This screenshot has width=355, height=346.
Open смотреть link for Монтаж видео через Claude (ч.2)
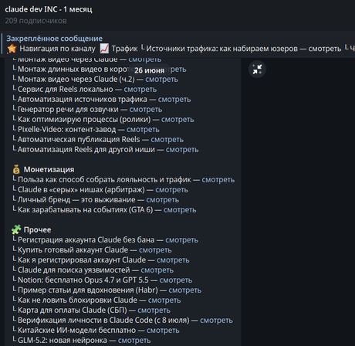pyautogui.click(x=161, y=79)
